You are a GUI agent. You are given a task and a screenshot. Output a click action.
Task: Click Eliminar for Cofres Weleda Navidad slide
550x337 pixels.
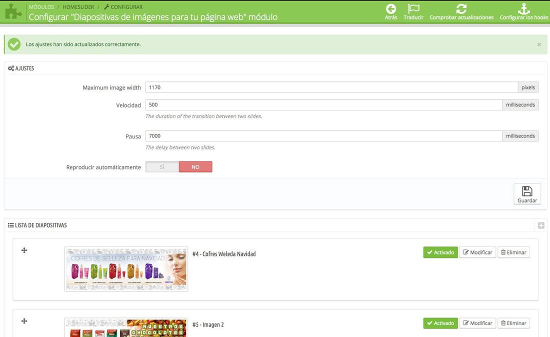click(x=513, y=252)
